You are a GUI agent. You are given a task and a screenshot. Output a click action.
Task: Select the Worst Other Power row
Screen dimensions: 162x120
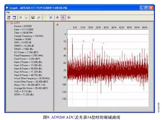31,82
